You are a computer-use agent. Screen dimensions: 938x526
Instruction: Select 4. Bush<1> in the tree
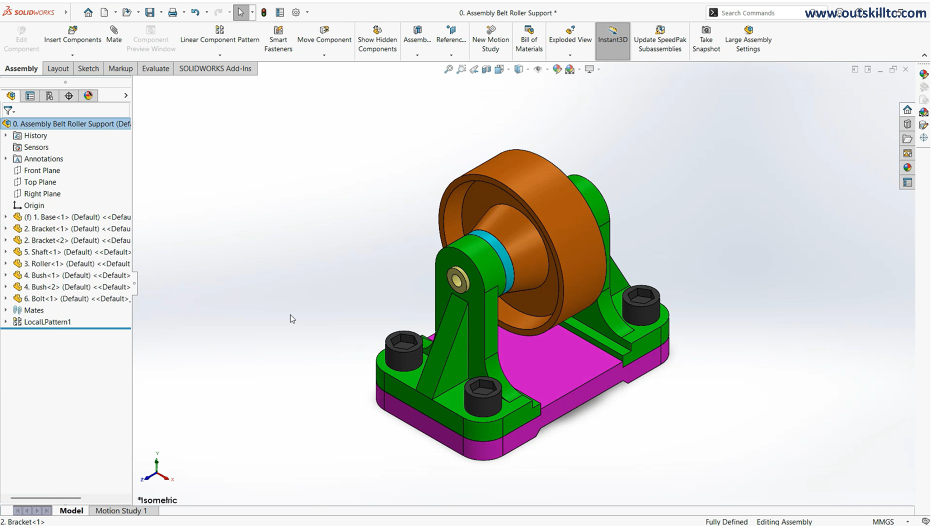pos(71,275)
